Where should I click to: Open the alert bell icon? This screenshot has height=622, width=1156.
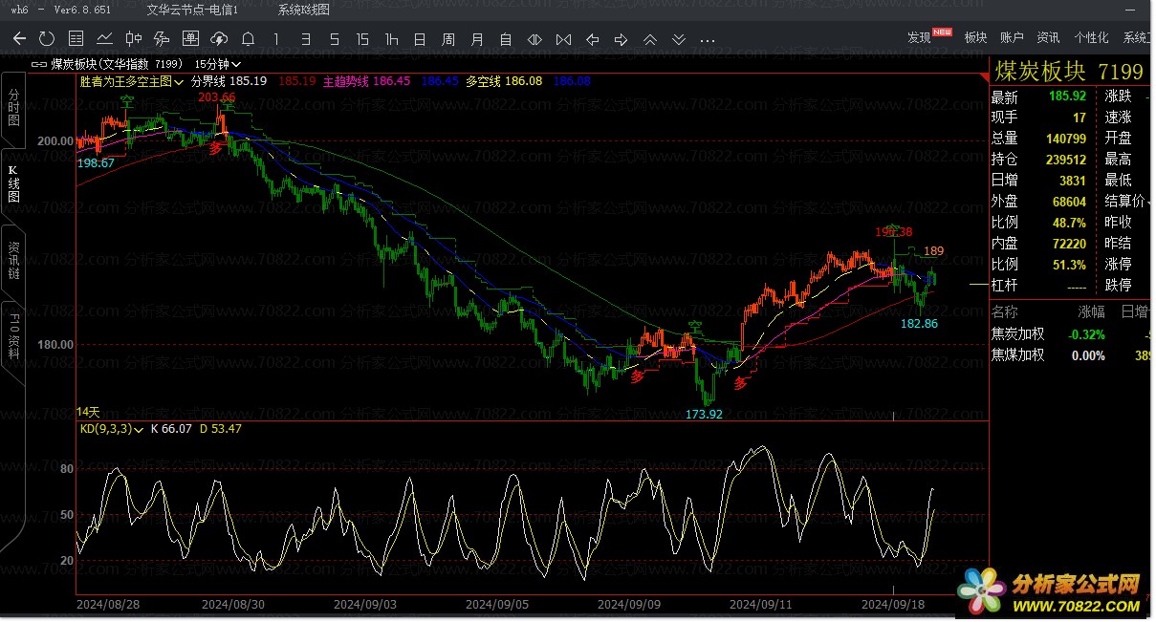[x=248, y=39]
